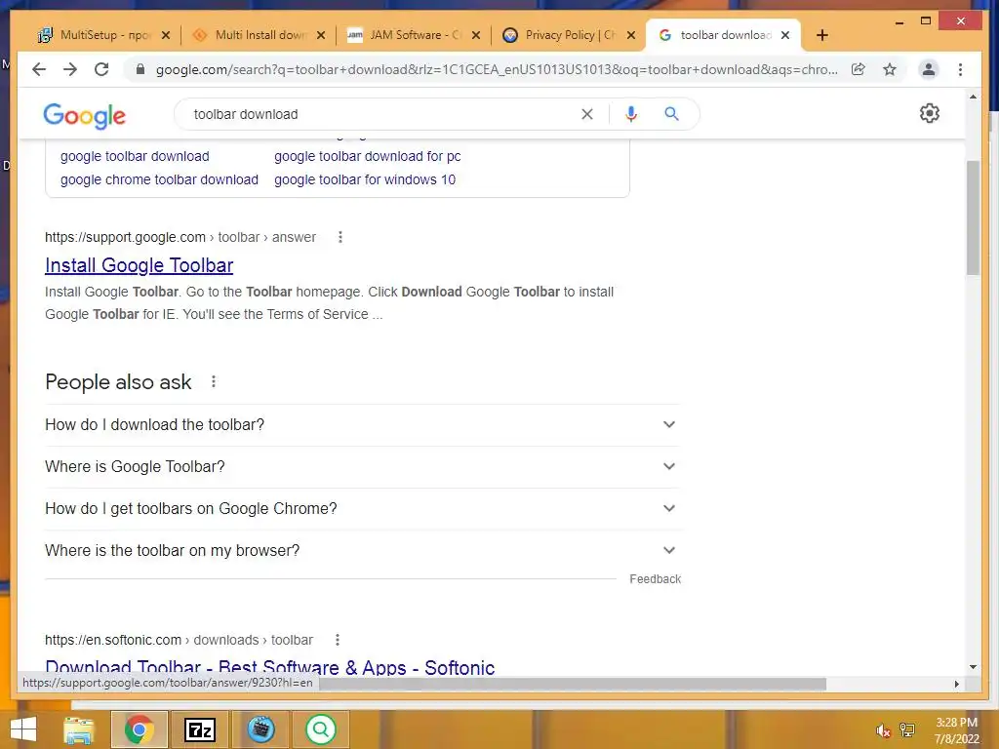Click 'google chrome toolbar download' link
The height and width of the screenshot is (749, 999).
159,179
